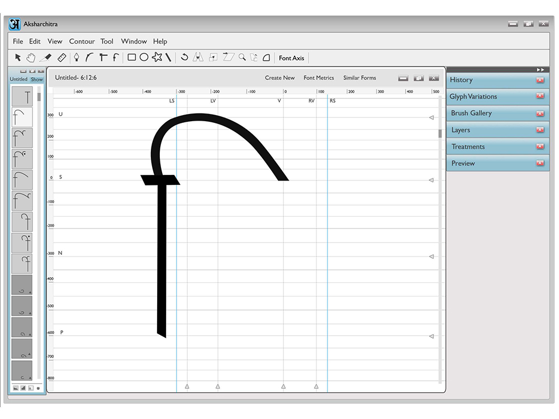Close the Layers panel
This screenshot has height=419, width=559.
tap(540, 130)
